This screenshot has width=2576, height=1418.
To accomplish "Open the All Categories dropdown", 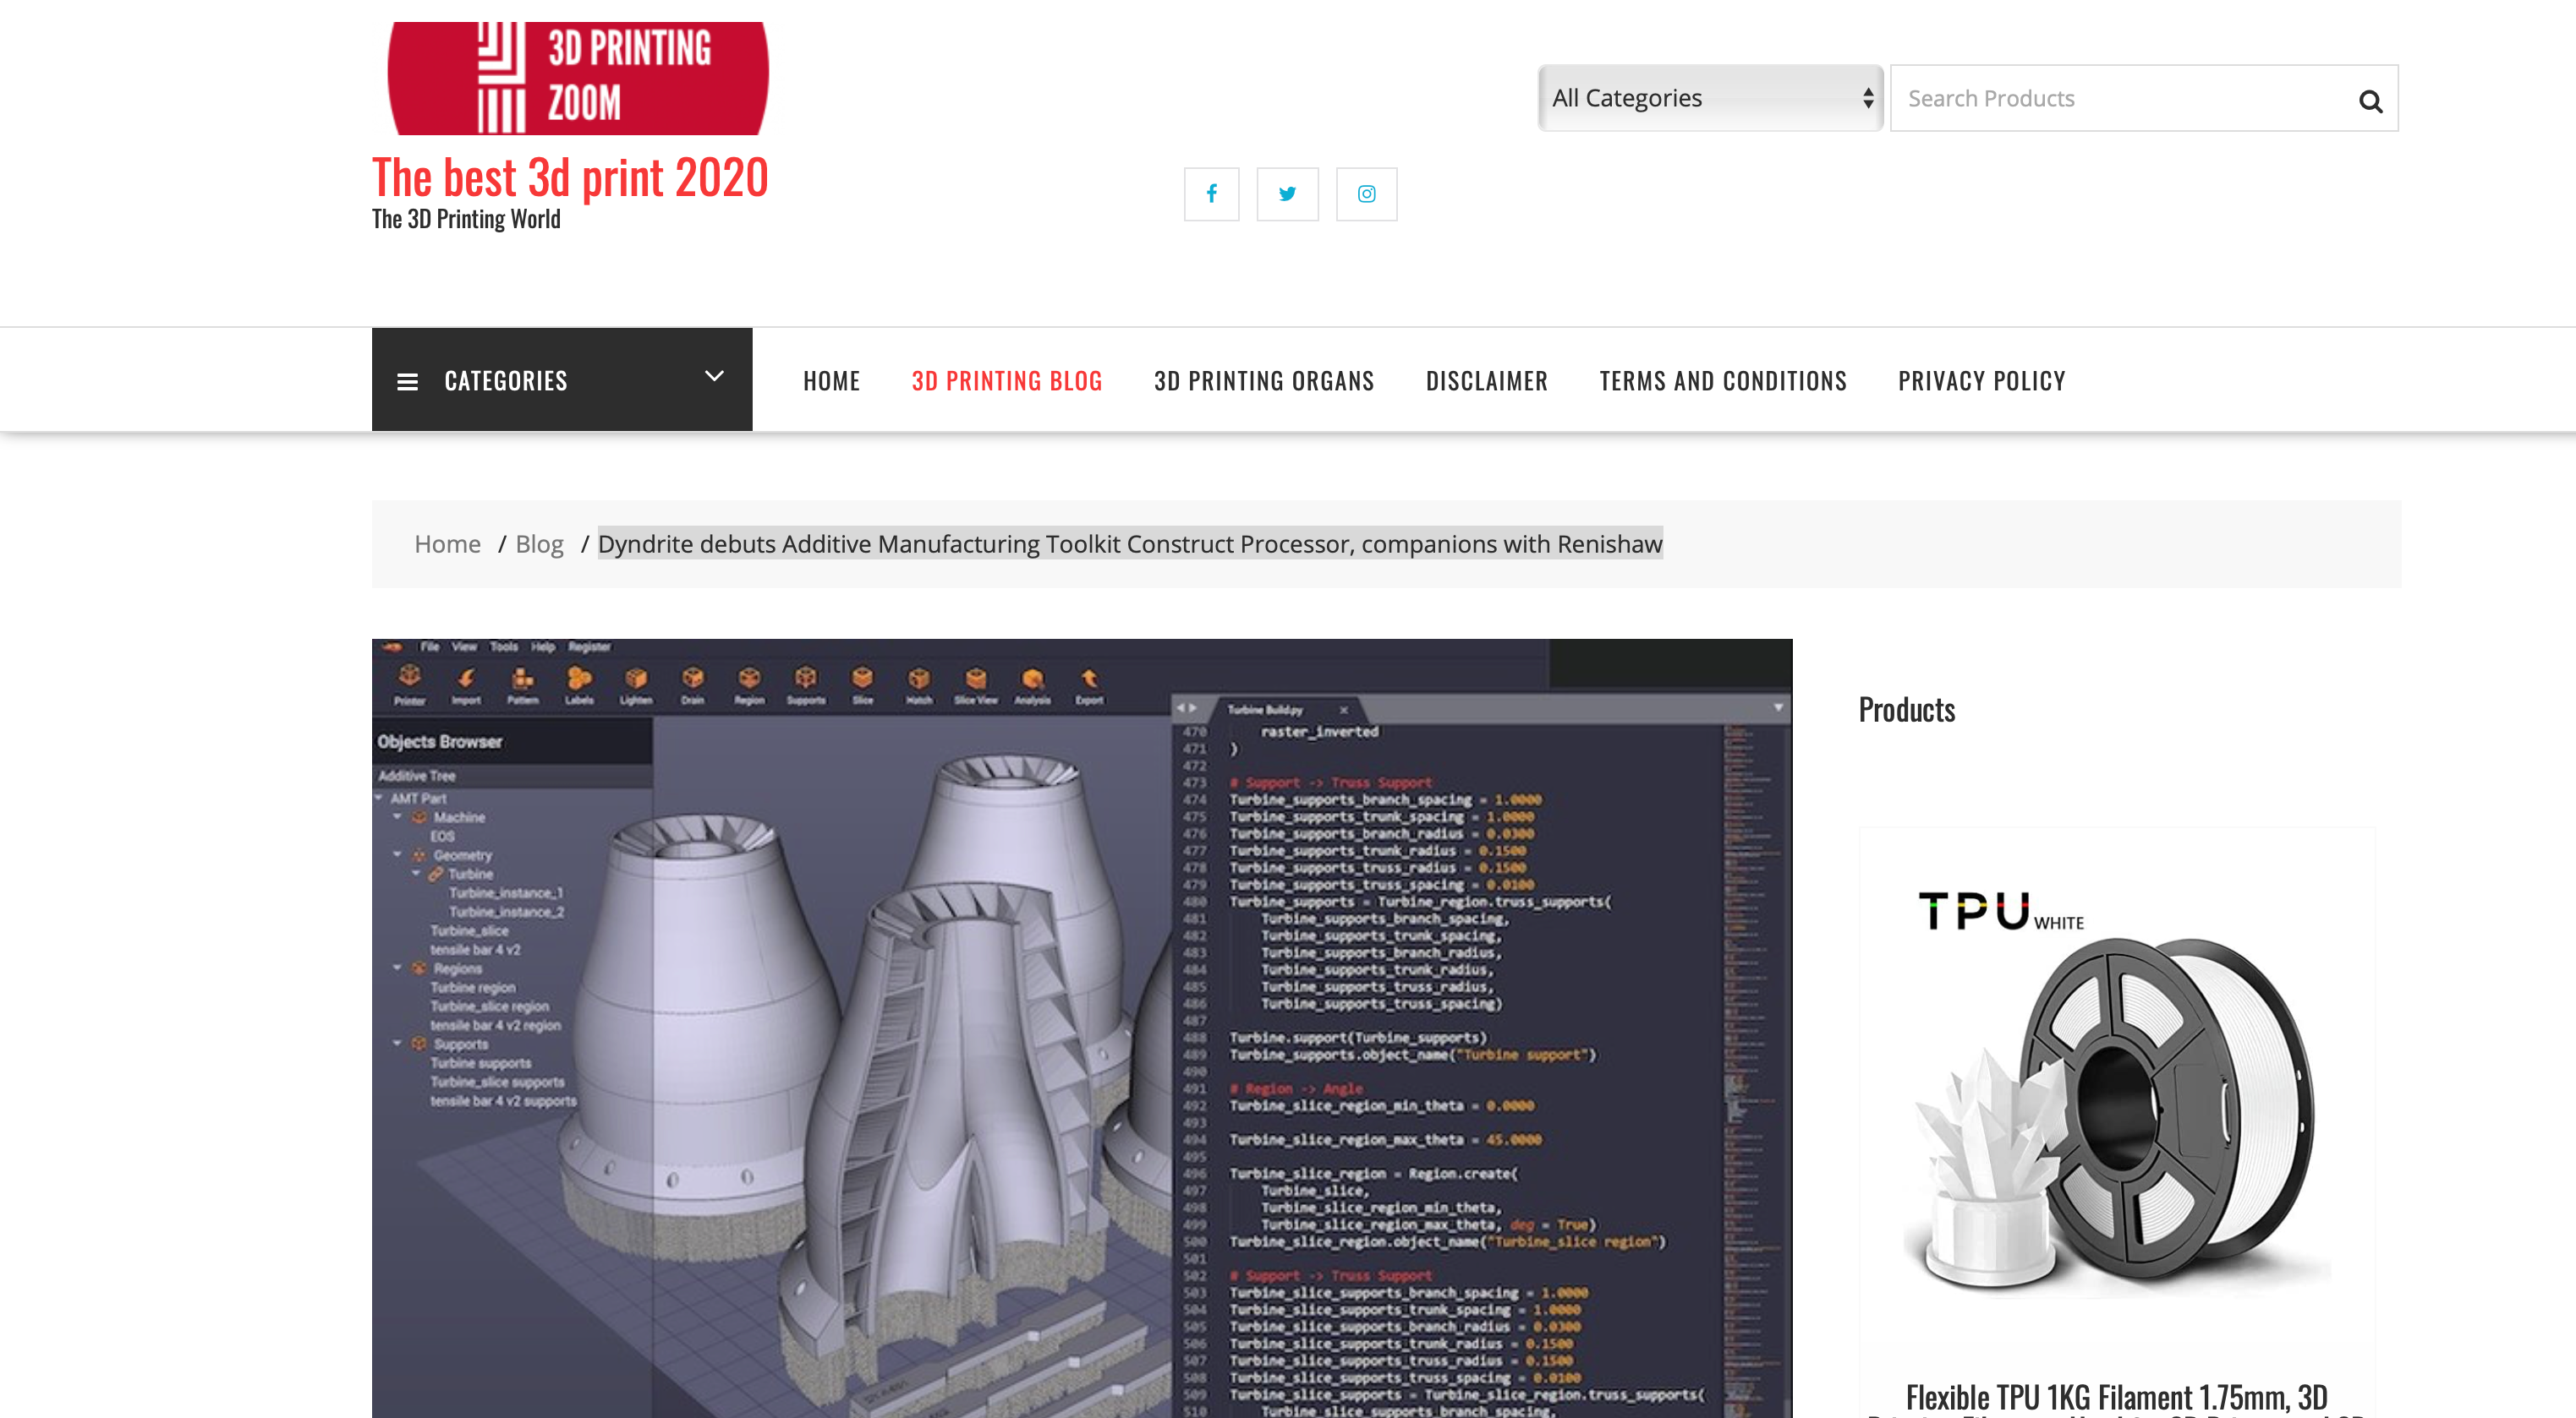I will [x=1709, y=97].
